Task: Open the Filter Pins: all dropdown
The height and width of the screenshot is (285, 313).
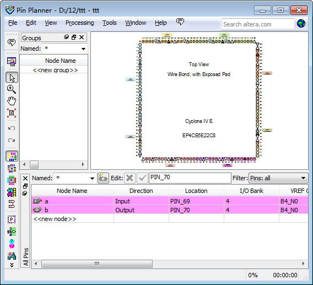Action: point(278,178)
